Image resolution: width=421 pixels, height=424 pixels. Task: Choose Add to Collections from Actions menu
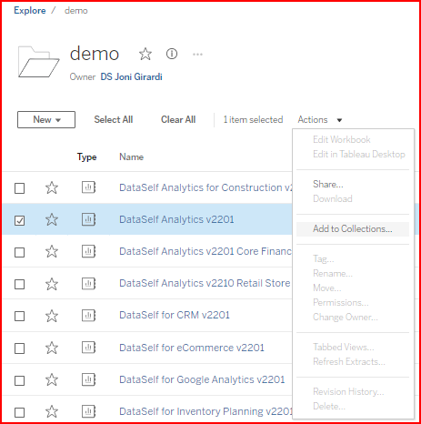(353, 228)
